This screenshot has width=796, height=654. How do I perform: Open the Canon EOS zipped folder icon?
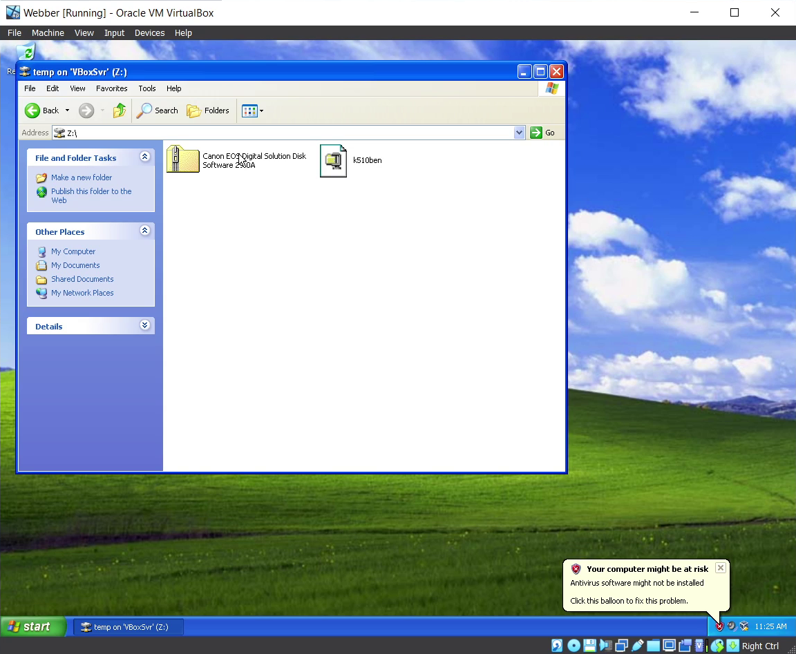183,160
